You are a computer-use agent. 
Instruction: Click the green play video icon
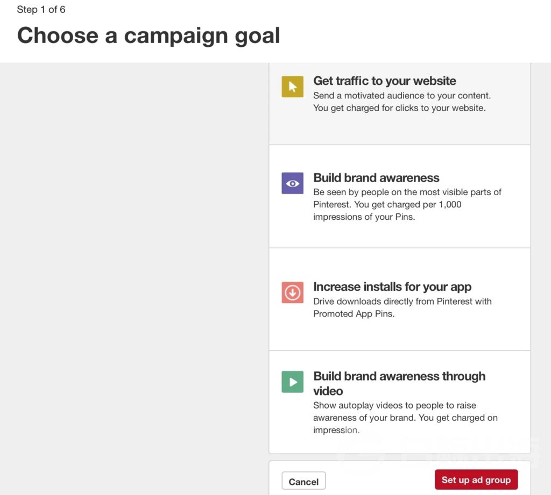tap(292, 382)
